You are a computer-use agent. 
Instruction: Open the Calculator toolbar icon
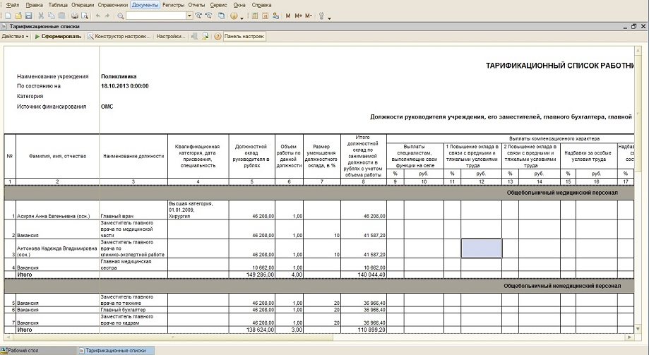pyautogui.click(x=254, y=16)
